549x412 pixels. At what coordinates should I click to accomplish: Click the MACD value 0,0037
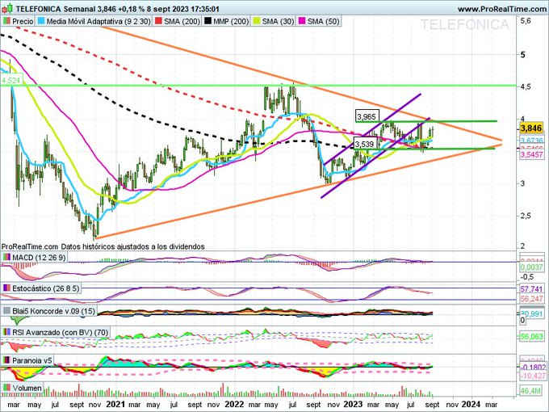(x=531, y=267)
